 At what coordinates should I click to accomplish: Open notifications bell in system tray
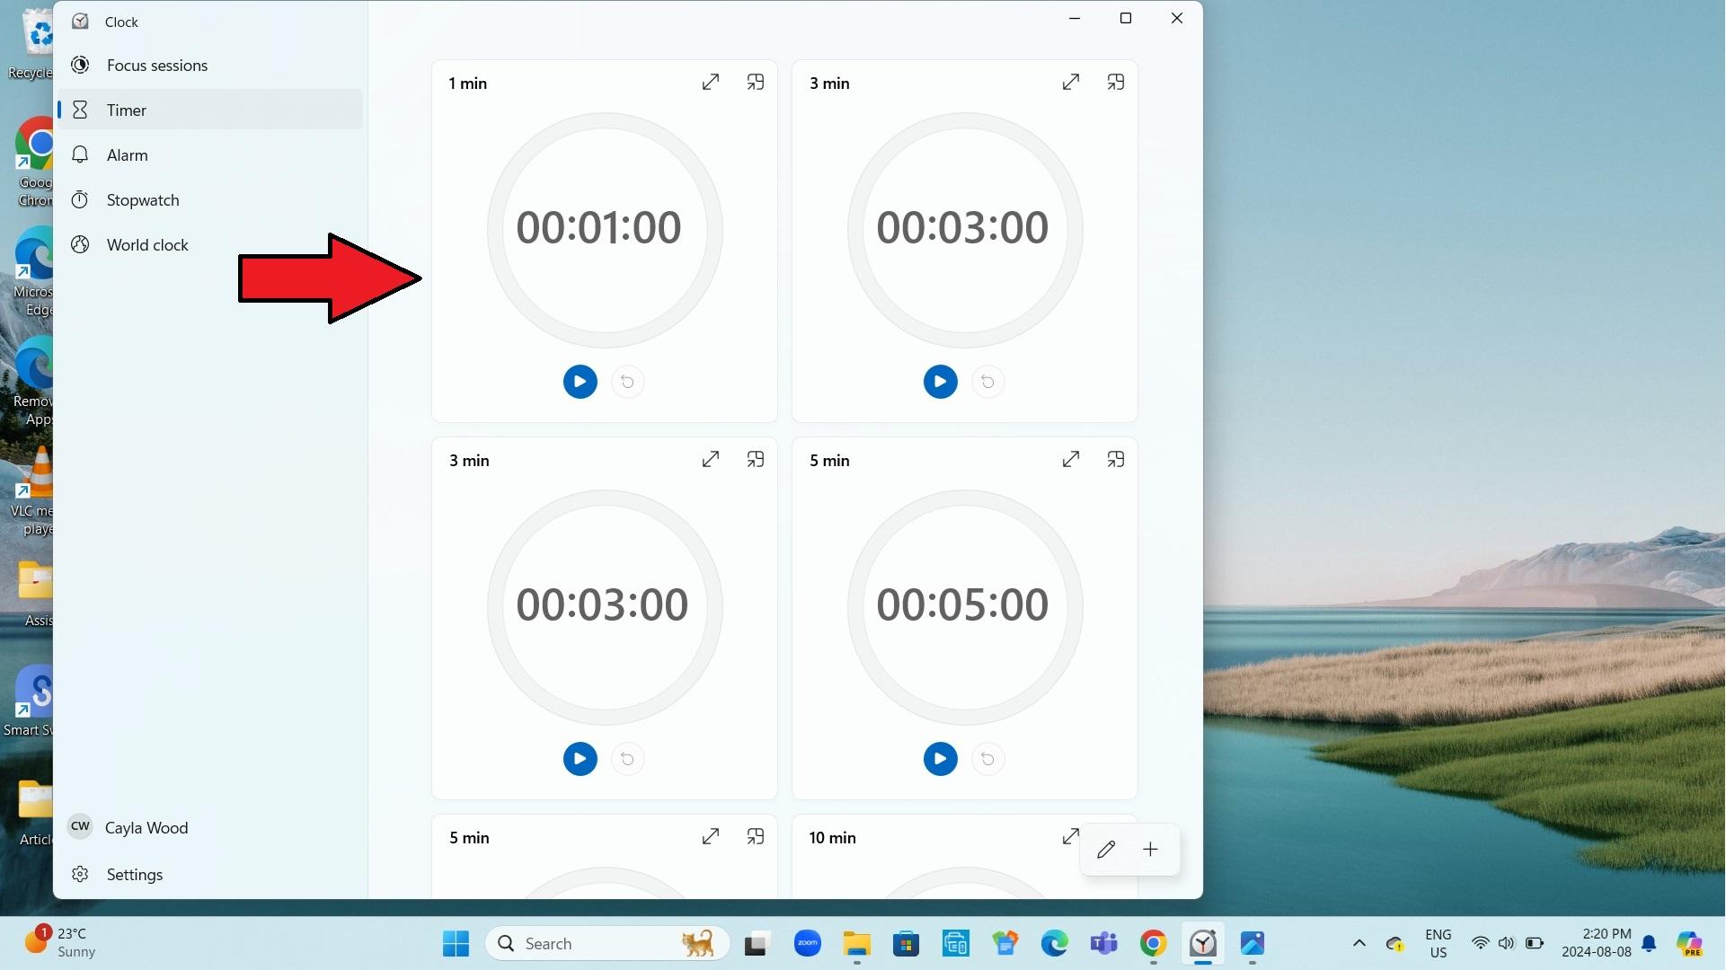(x=1650, y=943)
